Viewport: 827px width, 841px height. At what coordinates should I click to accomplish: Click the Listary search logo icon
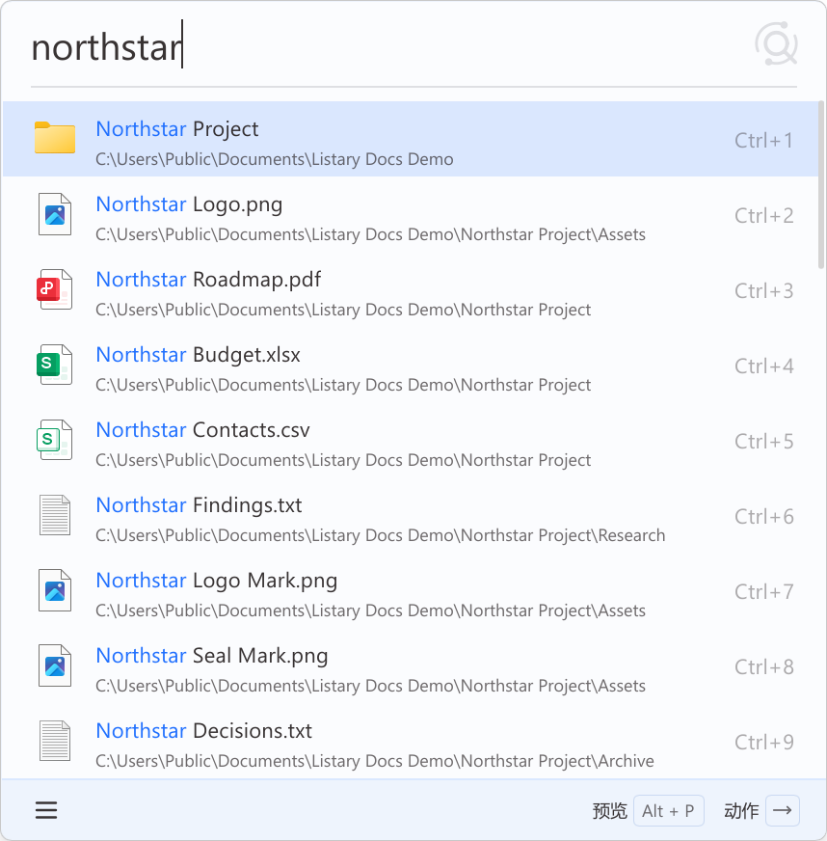pyautogui.click(x=776, y=44)
